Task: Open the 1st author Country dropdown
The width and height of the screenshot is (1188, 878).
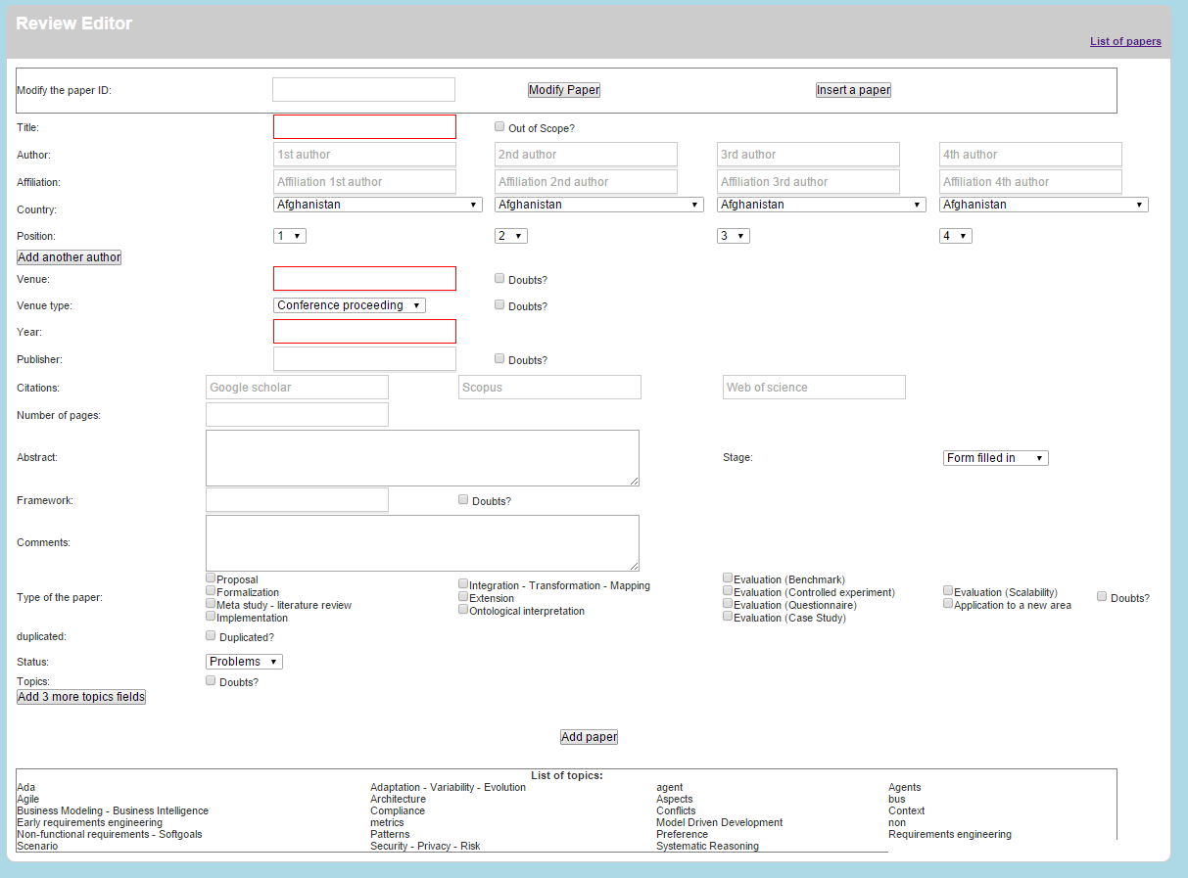Action: click(378, 205)
